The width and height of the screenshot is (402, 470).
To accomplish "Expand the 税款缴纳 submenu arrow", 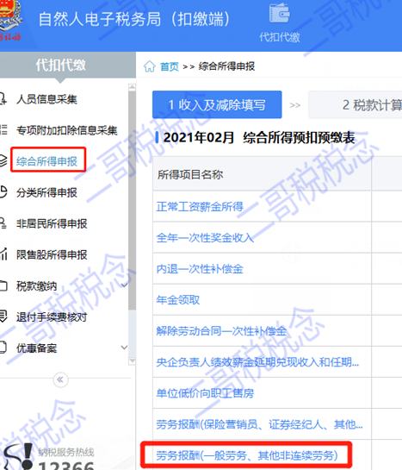I will coord(124,285).
